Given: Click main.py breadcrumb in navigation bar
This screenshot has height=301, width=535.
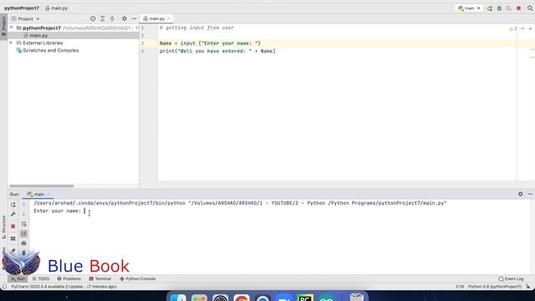Looking at the screenshot, I should pyautogui.click(x=56, y=8).
